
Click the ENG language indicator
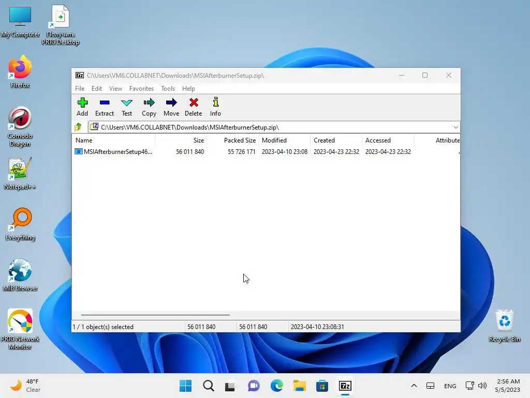pyautogui.click(x=450, y=386)
